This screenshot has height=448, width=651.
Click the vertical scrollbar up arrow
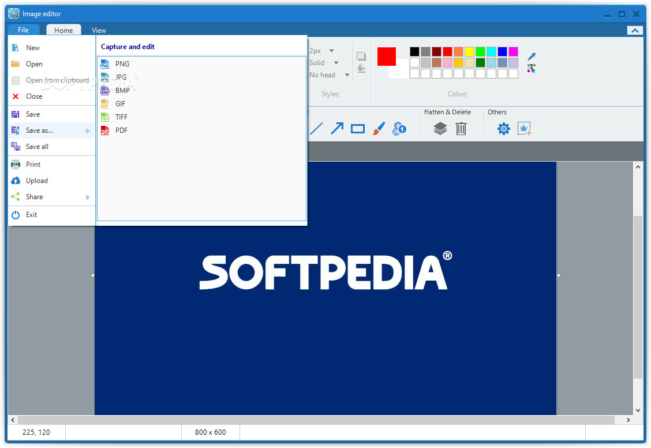click(638, 167)
